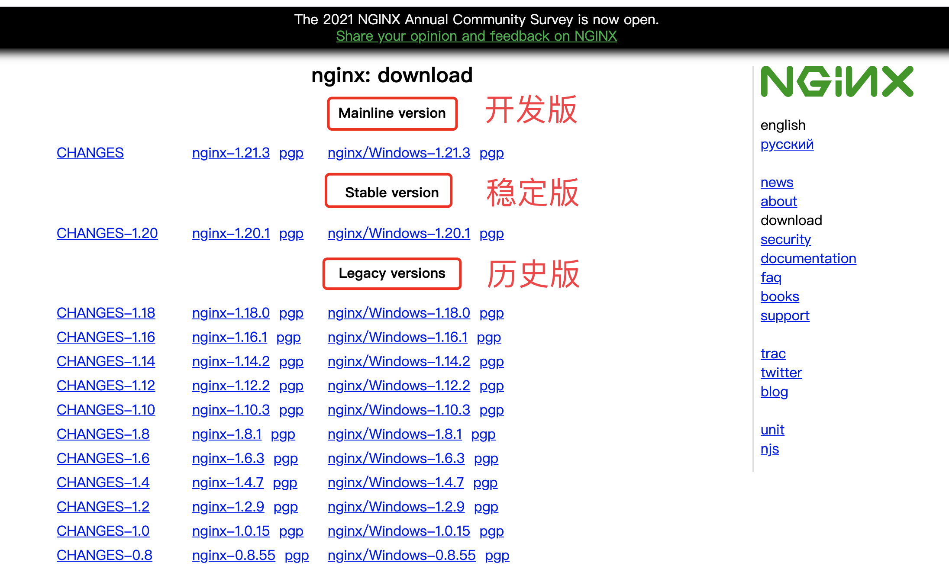Download nginx/Windows-1.8.1
949x566 pixels.
pos(395,434)
